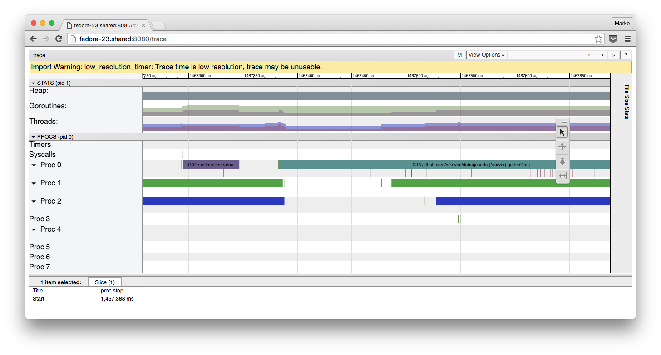This screenshot has height=355, width=661.
Task: Collapse the Proc 1 row
Action: pyautogui.click(x=34, y=183)
